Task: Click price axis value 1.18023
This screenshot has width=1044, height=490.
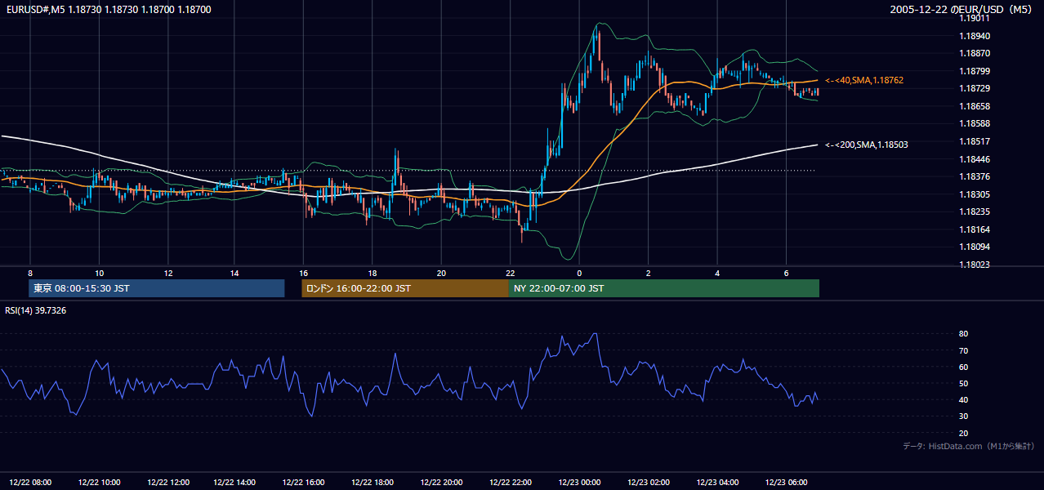Action: [x=975, y=265]
